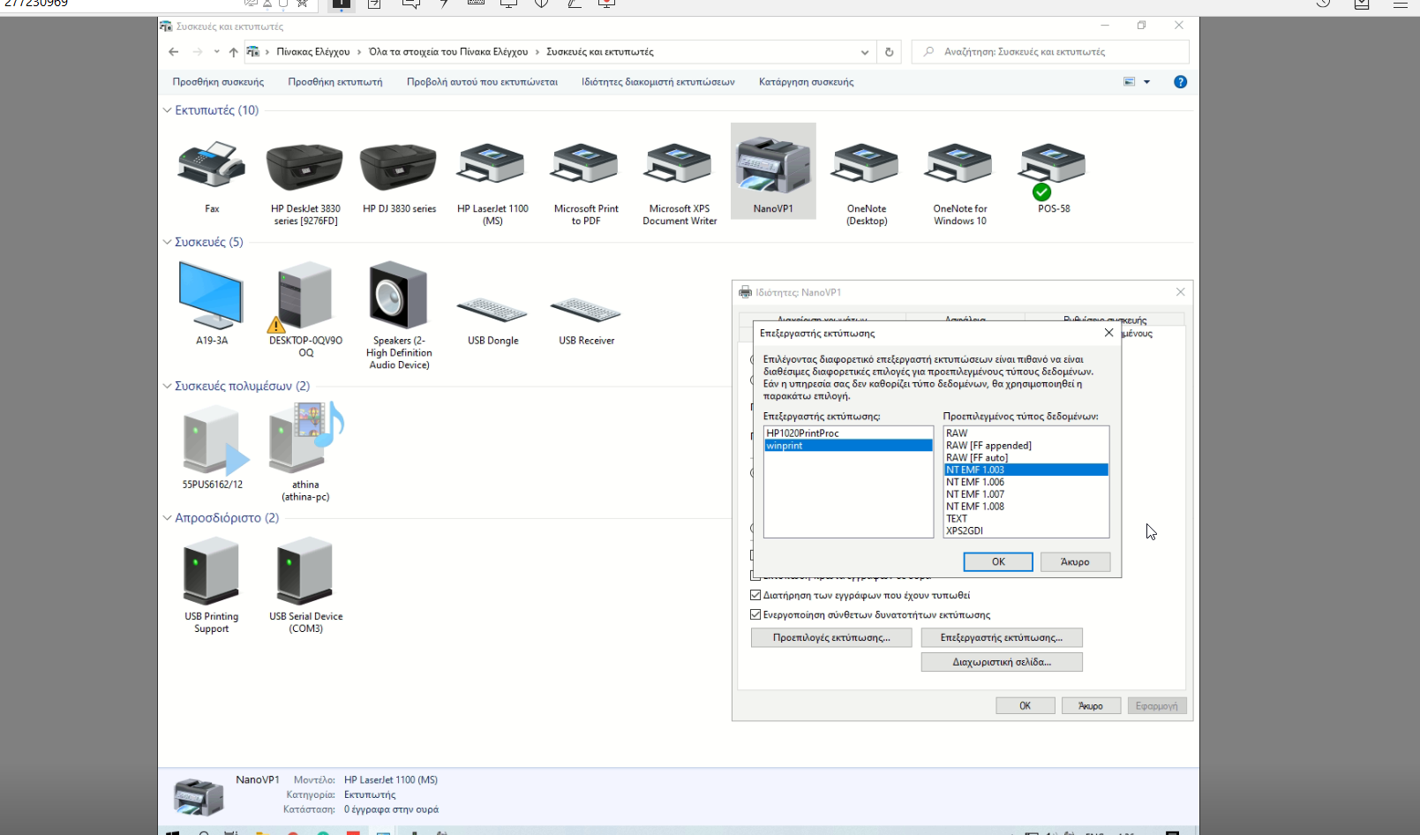Click the 'Επεξεργαστής εκτύπωσης...' button

click(x=1002, y=637)
